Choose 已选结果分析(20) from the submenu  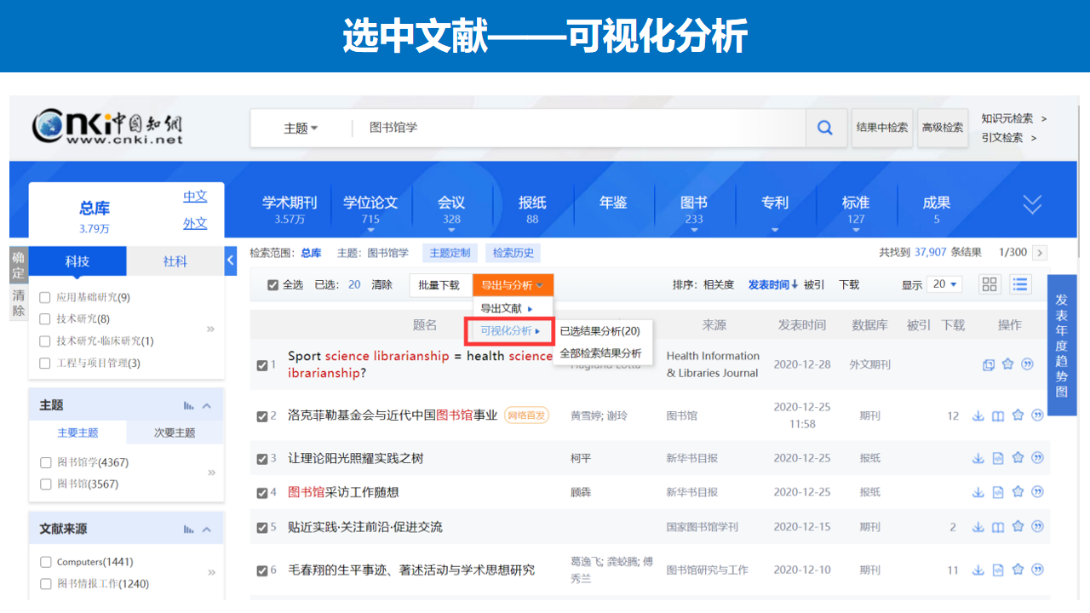tap(599, 331)
